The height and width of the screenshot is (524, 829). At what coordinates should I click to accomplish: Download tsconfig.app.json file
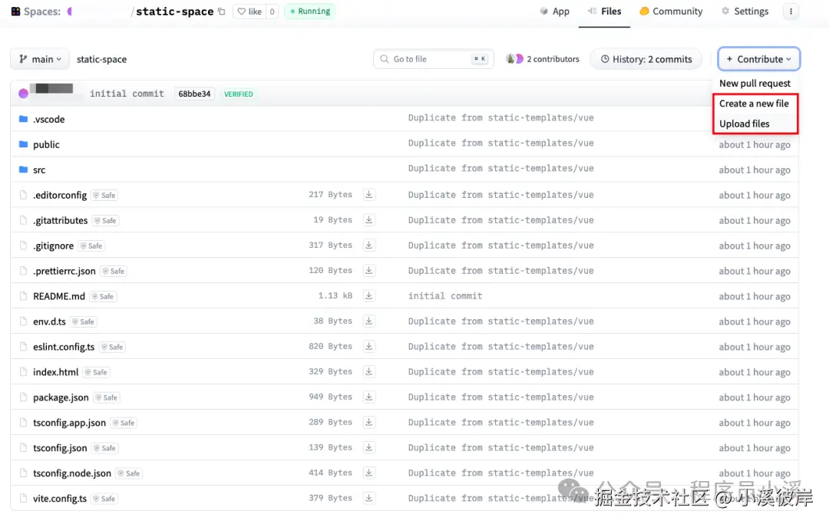click(x=369, y=423)
